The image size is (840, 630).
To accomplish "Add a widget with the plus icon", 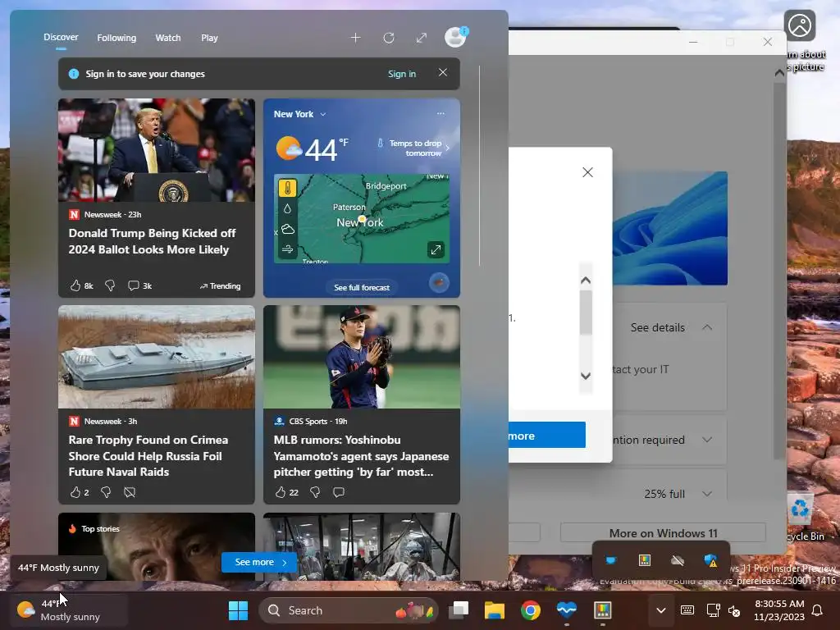I will [x=355, y=38].
